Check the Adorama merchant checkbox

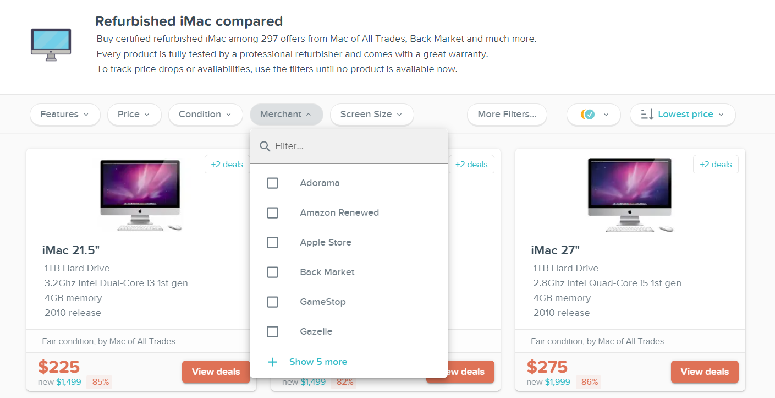[x=272, y=183]
